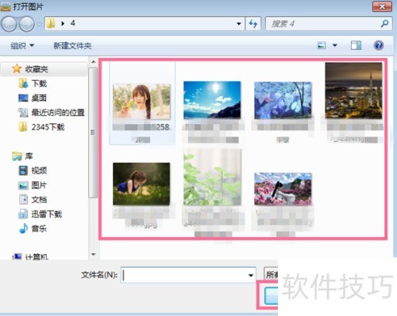Click the film icon beside 视频

(23, 171)
